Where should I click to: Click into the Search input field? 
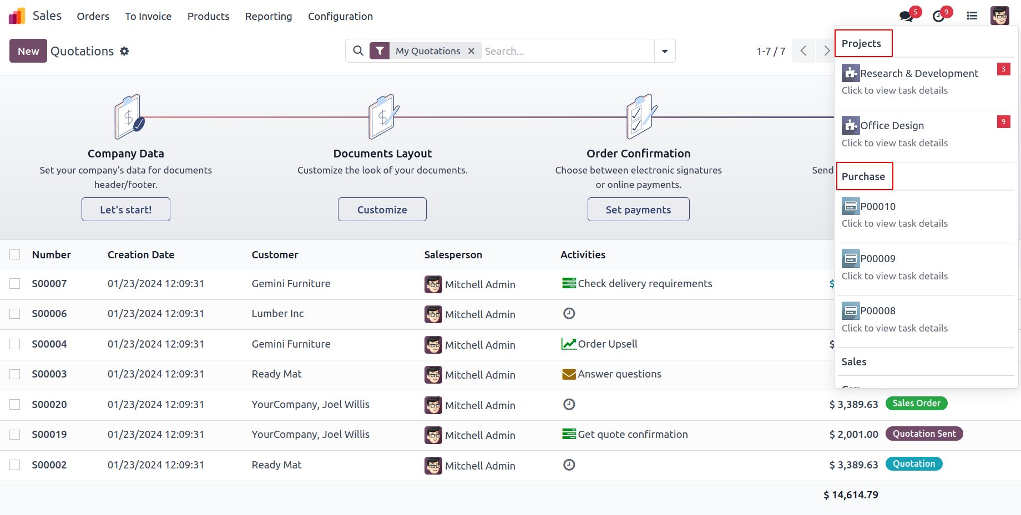point(566,51)
